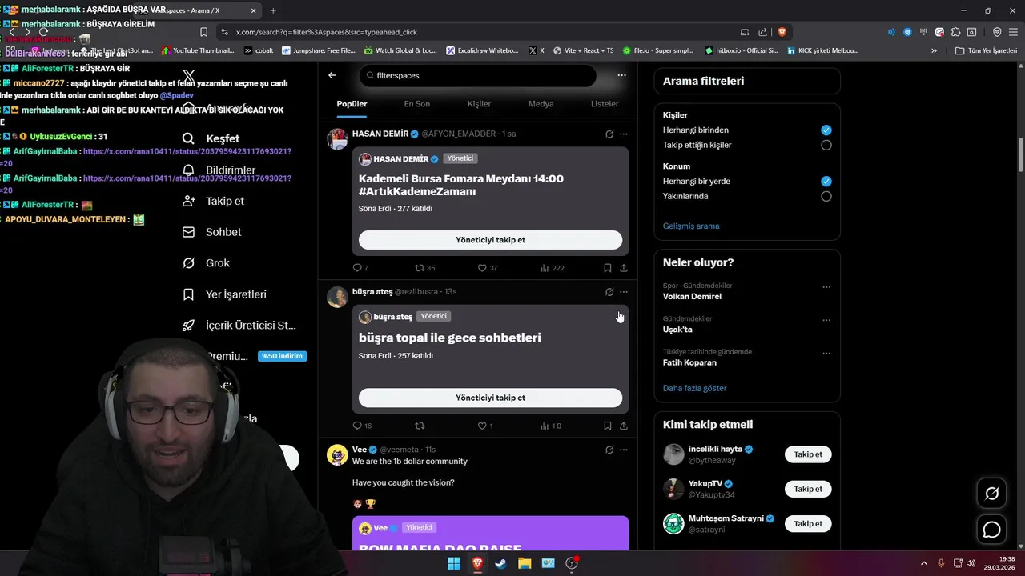Click the X logo in sidebar

coord(188,75)
